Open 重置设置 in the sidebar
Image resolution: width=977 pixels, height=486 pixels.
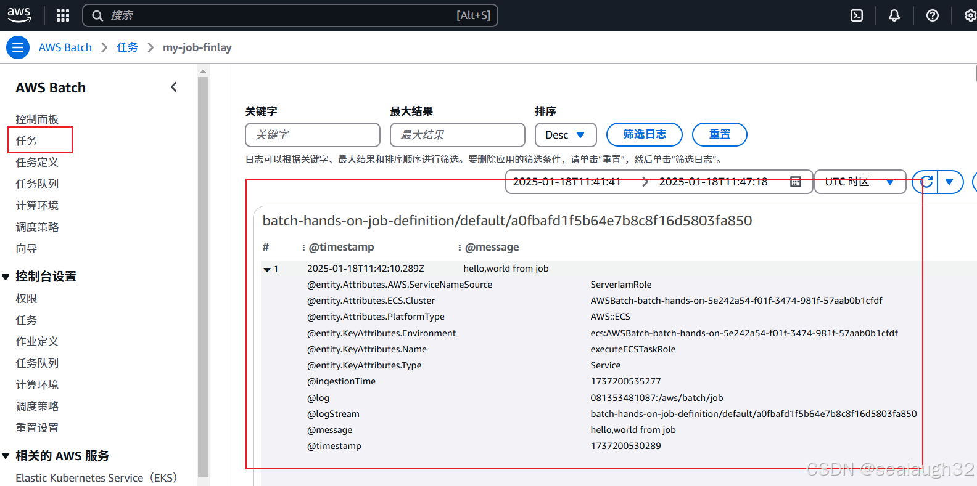tap(37, 427)
